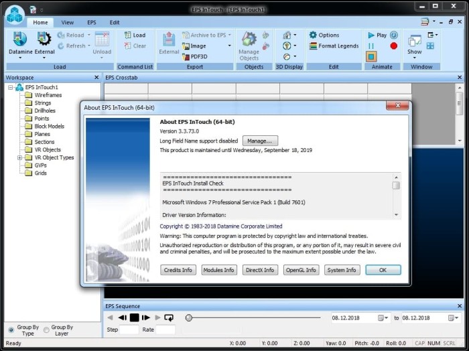
Task: Click the PDF3D export icon
Action: point(186,57)
